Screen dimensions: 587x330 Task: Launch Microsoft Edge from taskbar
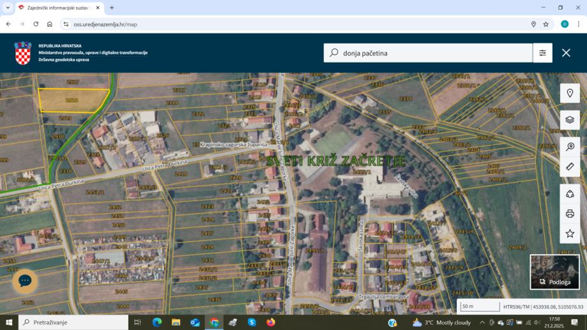point(157,322)
